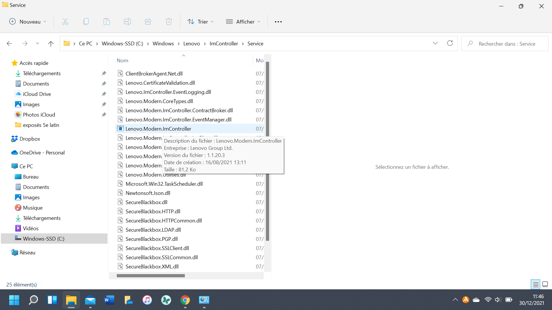Open the address bar history chevron
Screen dimensions: 552x310
(x=435, y=43)
